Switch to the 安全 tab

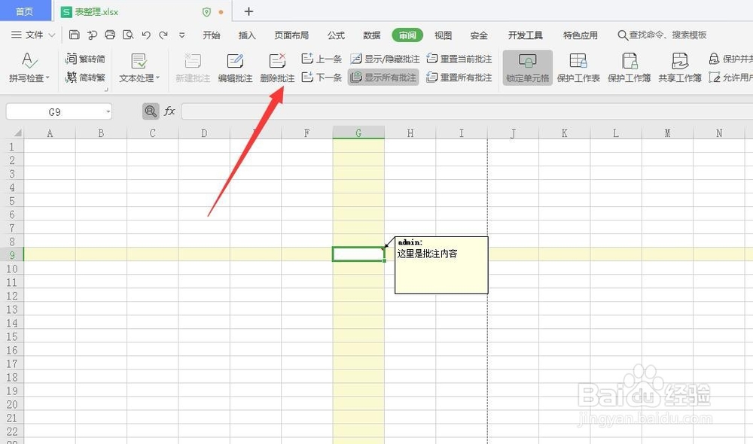(479, 35)
